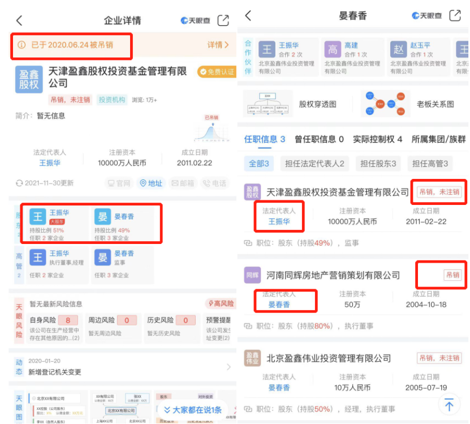Open 王振华 link under 天津盈鑫 entry
The width and height of the screenshot is (470, 424).
click(279, 221)
